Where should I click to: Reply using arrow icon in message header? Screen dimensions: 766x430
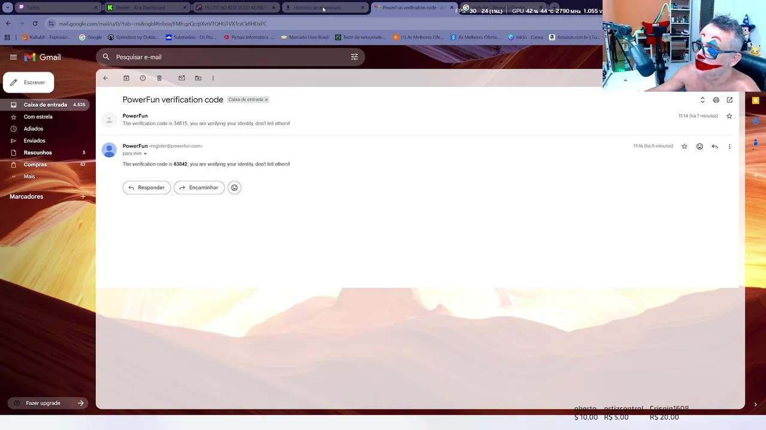point(715,146)
